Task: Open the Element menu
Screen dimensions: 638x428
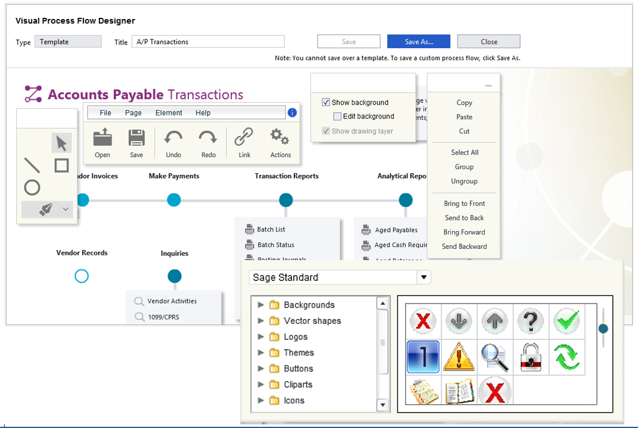Action: pos(169,113)
